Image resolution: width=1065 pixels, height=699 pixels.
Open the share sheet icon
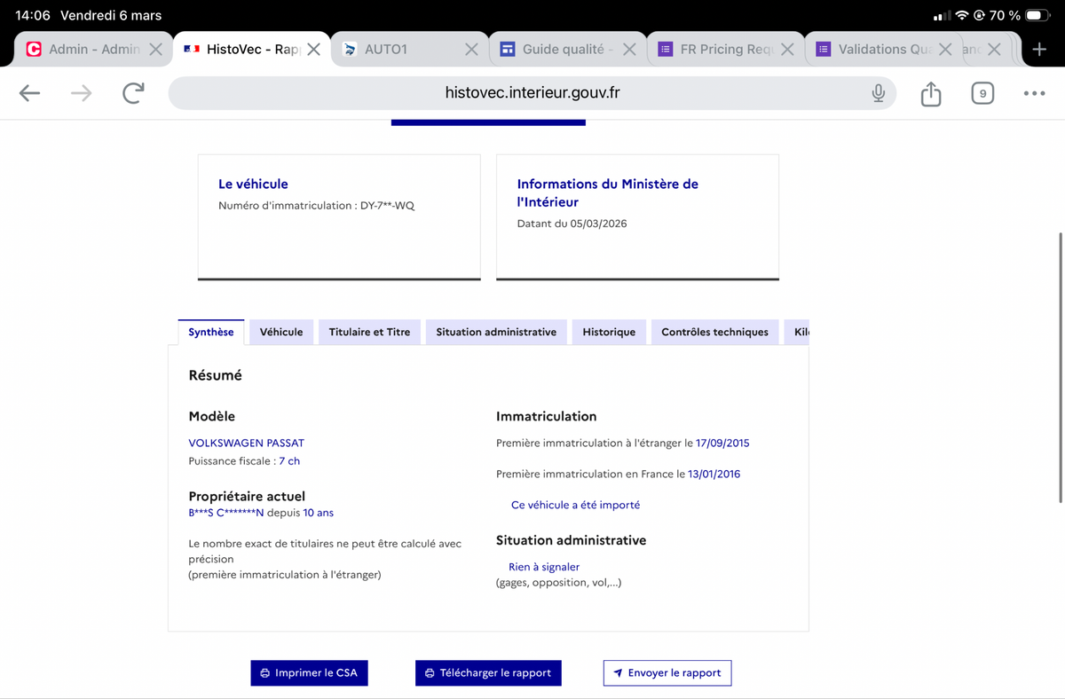tap(930, 93)
